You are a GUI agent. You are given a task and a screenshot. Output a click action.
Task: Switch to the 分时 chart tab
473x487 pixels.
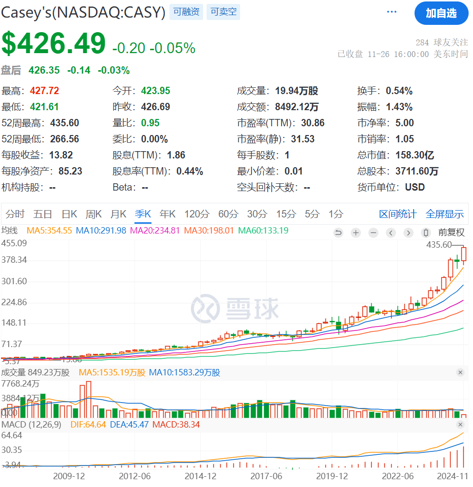(x=15, y=214)
